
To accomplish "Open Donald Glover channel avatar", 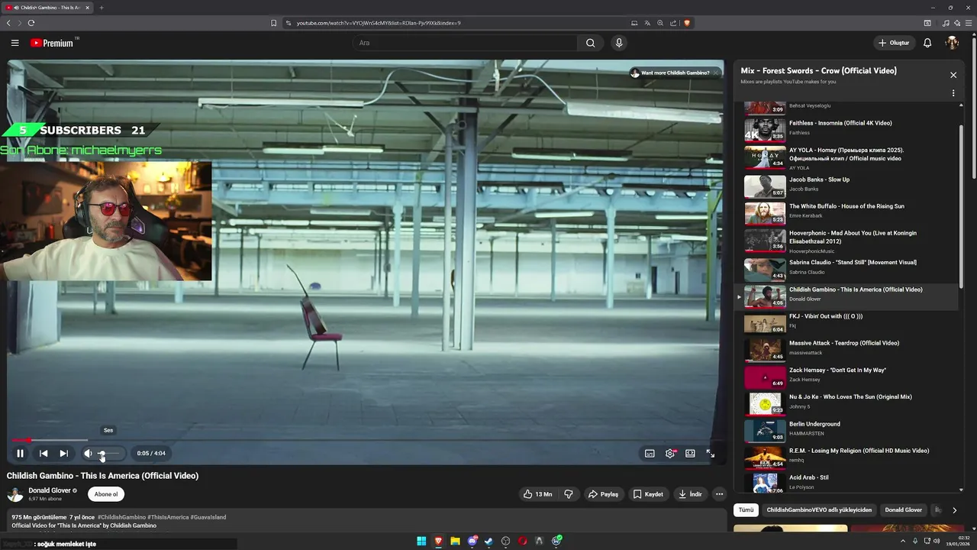I will (x=15, y=494).
